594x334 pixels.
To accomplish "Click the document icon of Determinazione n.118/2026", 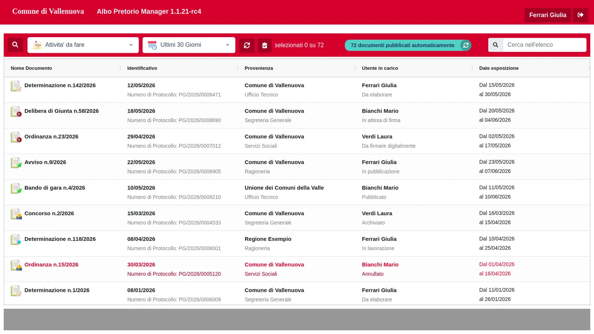I will tap(16, 239).
